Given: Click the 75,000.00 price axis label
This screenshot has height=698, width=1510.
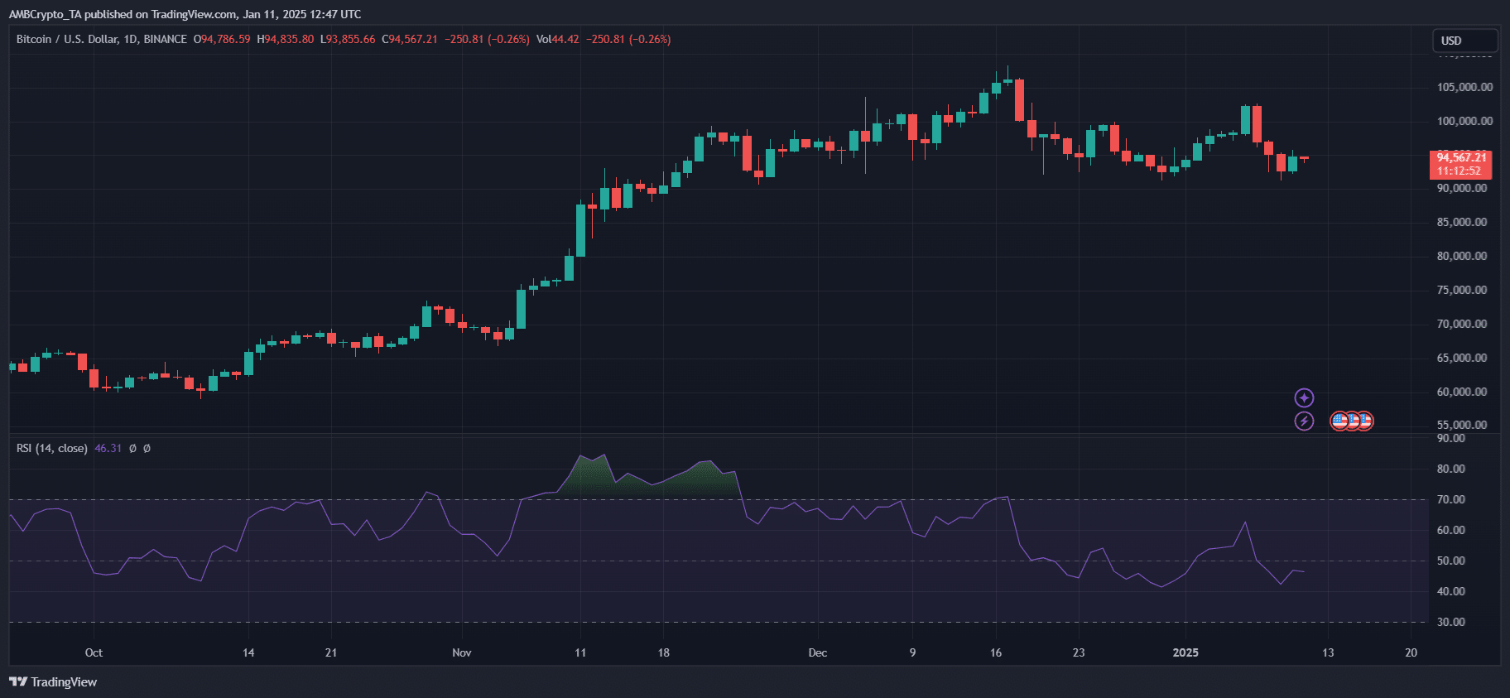Looking at the screenshot, I should [1462, 290].
